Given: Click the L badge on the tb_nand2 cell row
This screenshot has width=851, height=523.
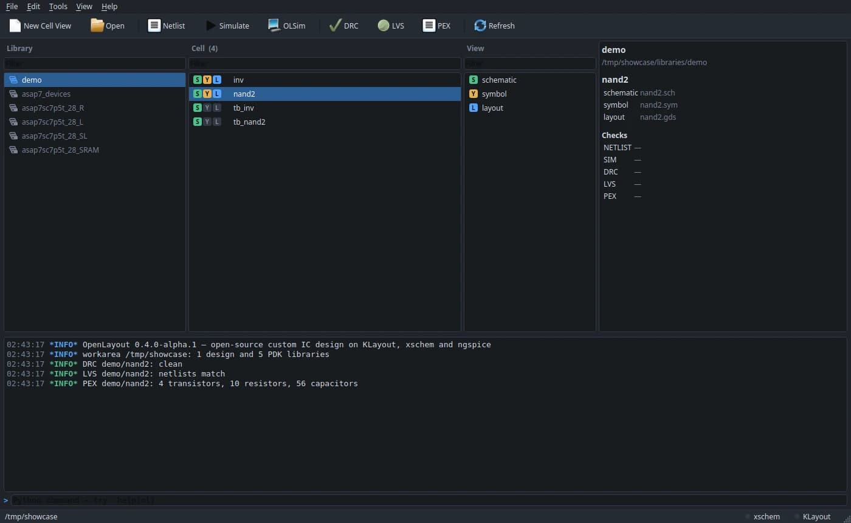Looking at the screenshot, I should (217, 122).
